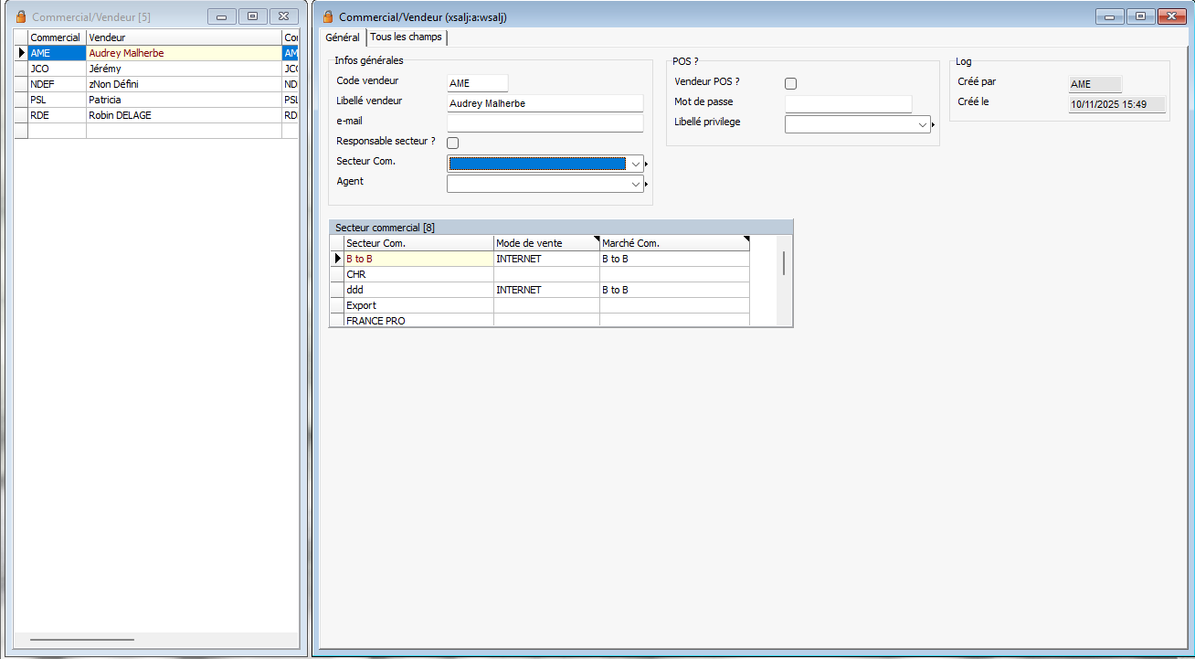Switch to the Tous les champs tab
1195x659 pixels.
[406, 37]
